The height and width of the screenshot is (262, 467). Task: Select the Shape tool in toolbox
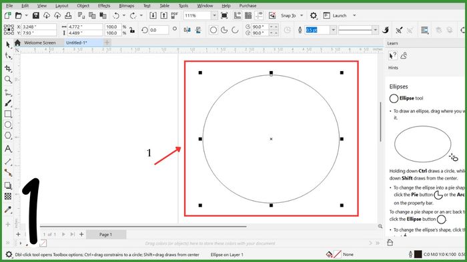coord(8,56)
